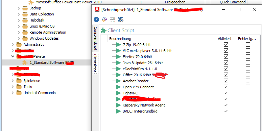Collapse the expanded Pakete folder
262x131 pixels.
(x=13, y=56)
